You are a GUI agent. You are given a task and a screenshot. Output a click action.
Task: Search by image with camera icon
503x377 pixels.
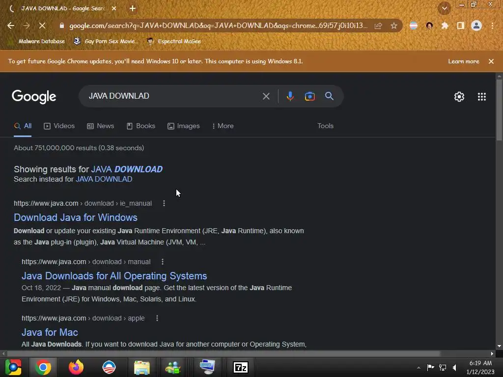[309, 96]
